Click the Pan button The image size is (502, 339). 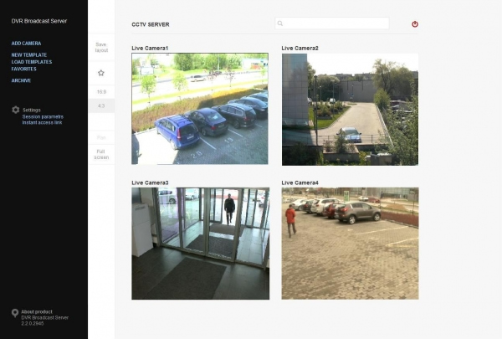(101, 138)
